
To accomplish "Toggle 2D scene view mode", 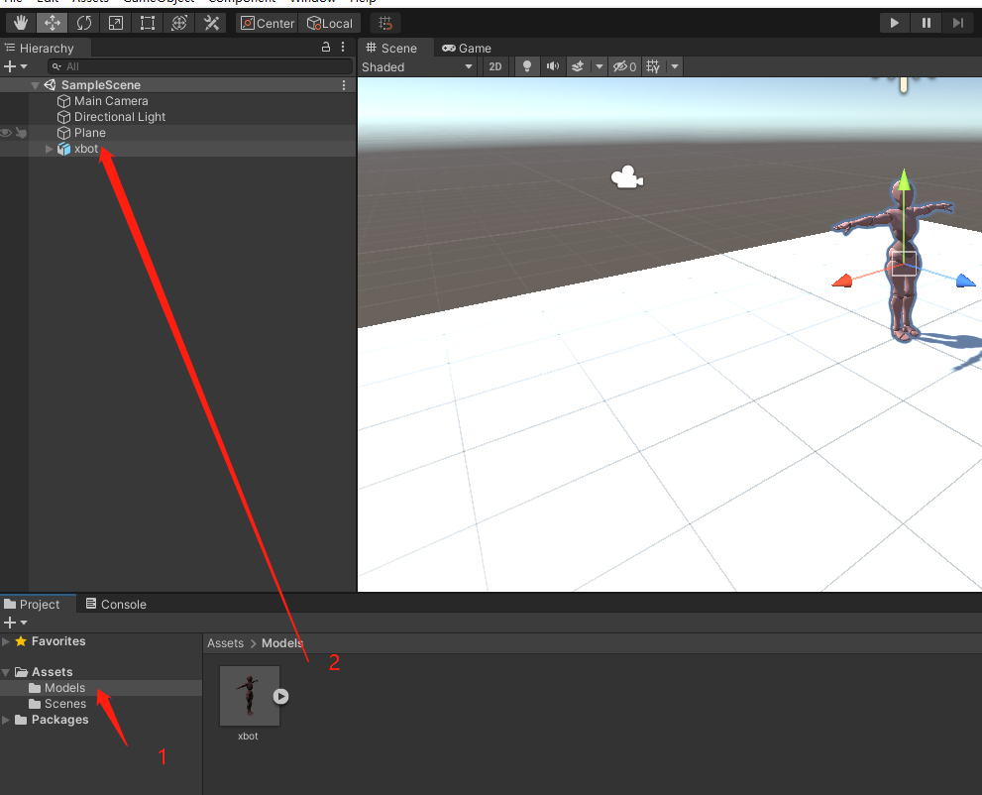I will [x=495, y=67].
